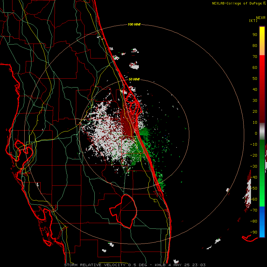The width and height of the screenshot is (267, 267).
Task: Click the gray zero-velocity segment of color bar
Action: pyautogui.click(x=262, y=131)
